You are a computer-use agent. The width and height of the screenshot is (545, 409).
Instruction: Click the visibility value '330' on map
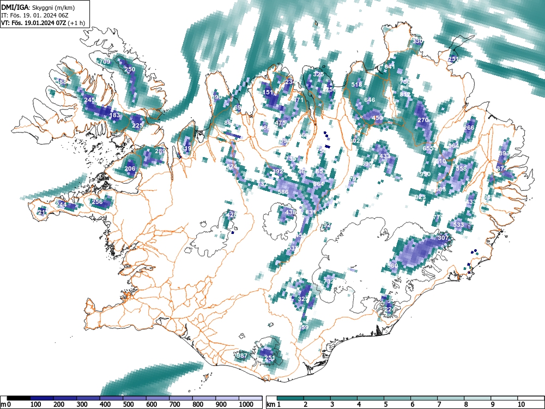click(417, 41)
